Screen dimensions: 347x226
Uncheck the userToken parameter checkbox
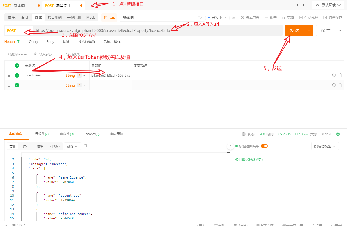pos(17,75)
